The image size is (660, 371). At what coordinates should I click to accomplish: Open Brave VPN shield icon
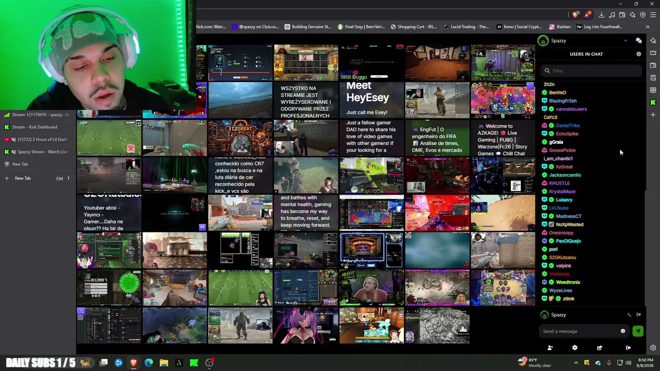click(642, 15)
